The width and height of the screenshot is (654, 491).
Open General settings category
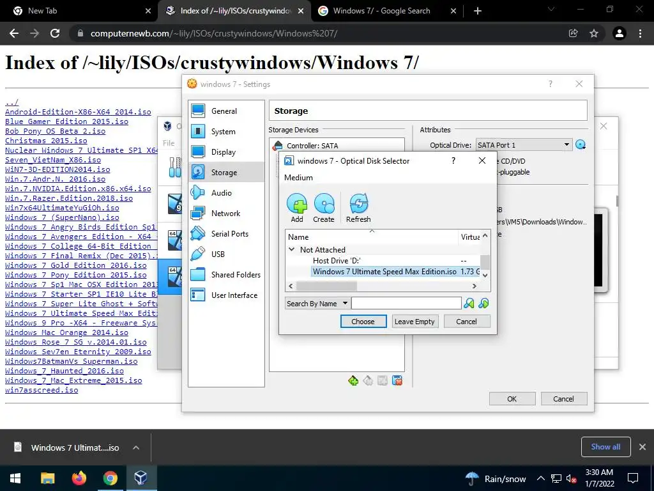click(x=226, y=111)
